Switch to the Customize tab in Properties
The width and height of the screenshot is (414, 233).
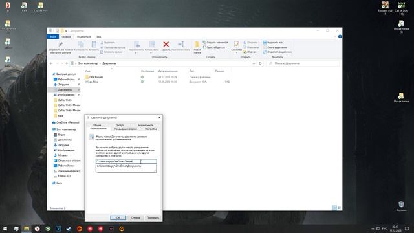151,129
